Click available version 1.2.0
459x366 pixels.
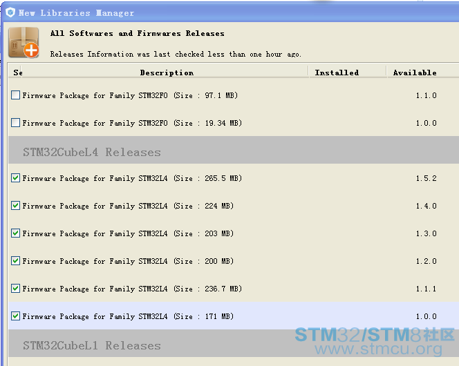tap(427, 261)
